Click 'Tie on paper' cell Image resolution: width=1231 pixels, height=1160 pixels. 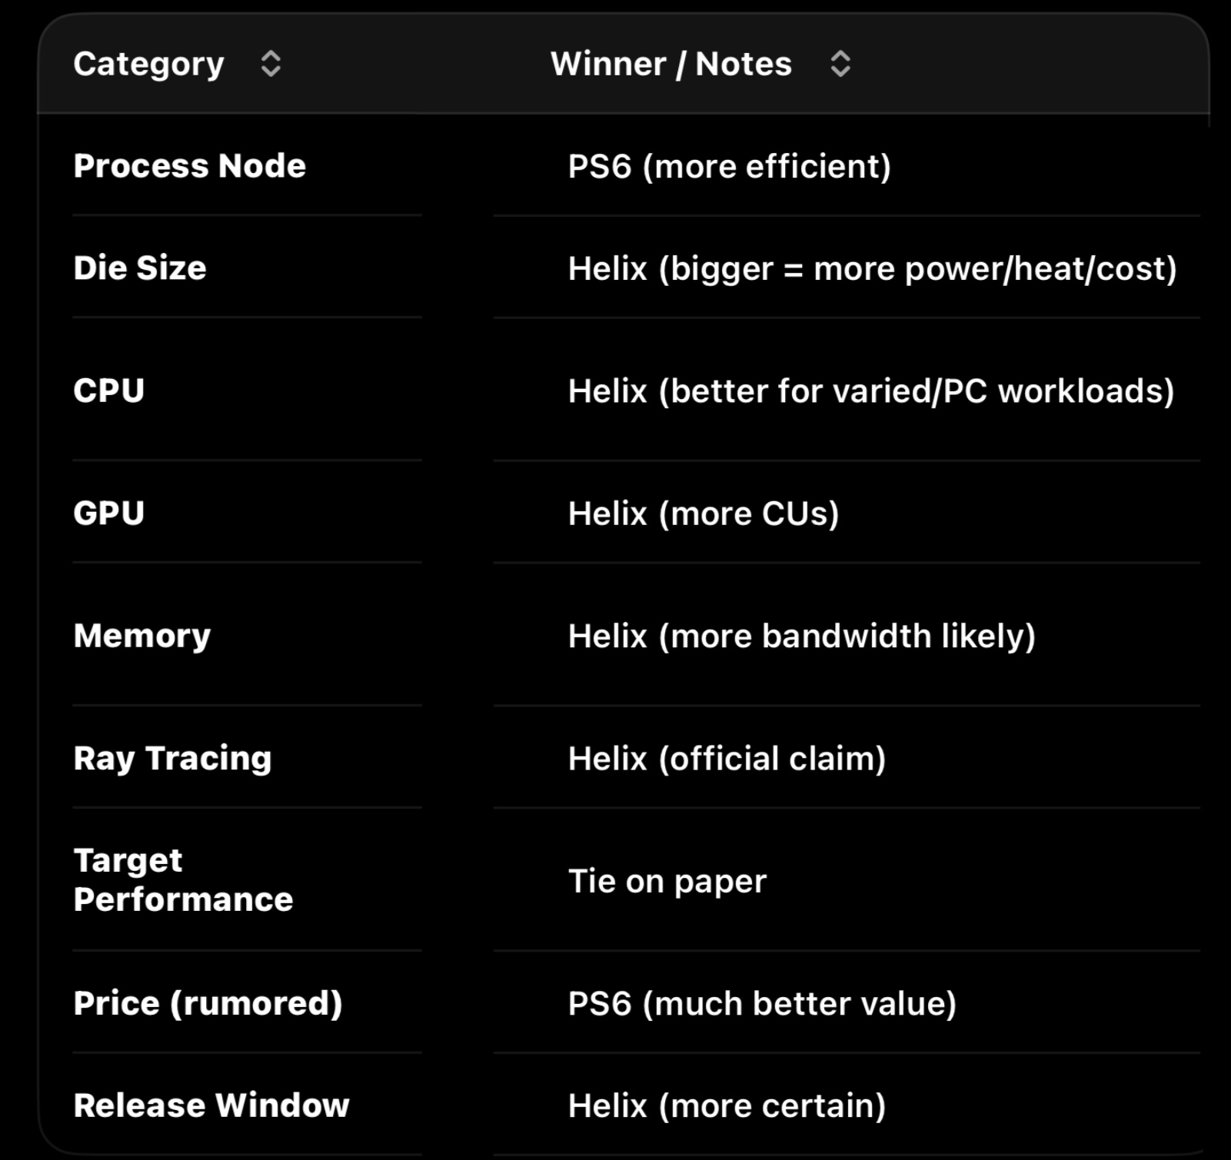coord(667,881)
